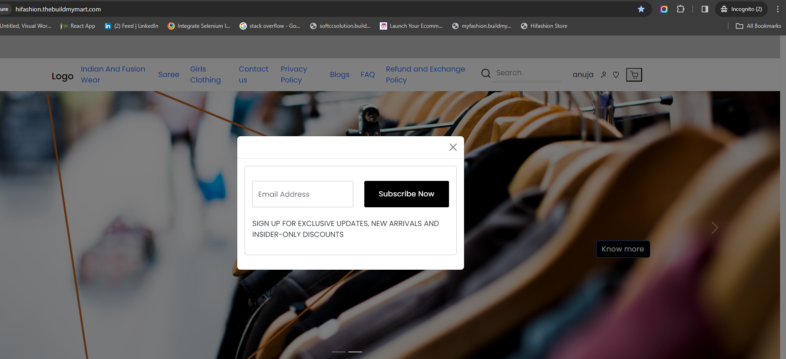Go to next banner slide arrow
This screenshot has width=786, height=359.
(x=715, y=227)
